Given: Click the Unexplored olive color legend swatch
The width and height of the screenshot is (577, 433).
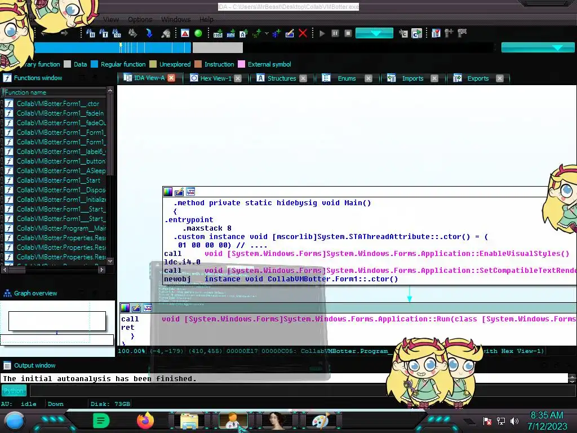Looking at the screenshot, I should [x=153, y=64].
